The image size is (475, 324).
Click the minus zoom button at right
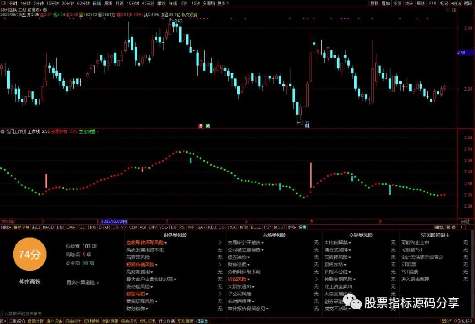pyautogui.click(x=470, y=227)
